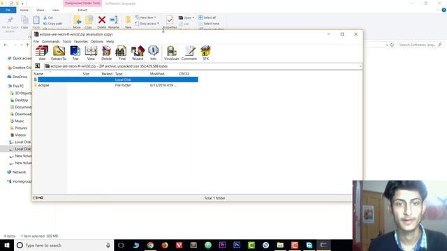Viewport: 447px width, 251px height.
Task: Click the Find toolbar icon
Action: pos(122,53)
